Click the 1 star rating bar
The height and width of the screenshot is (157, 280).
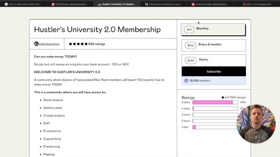tap(215, 127)
